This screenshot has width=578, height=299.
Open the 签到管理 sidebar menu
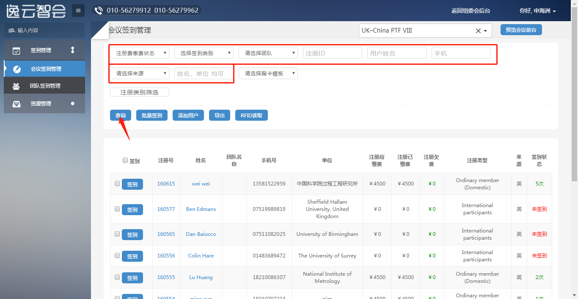click(x=44, y=50)
